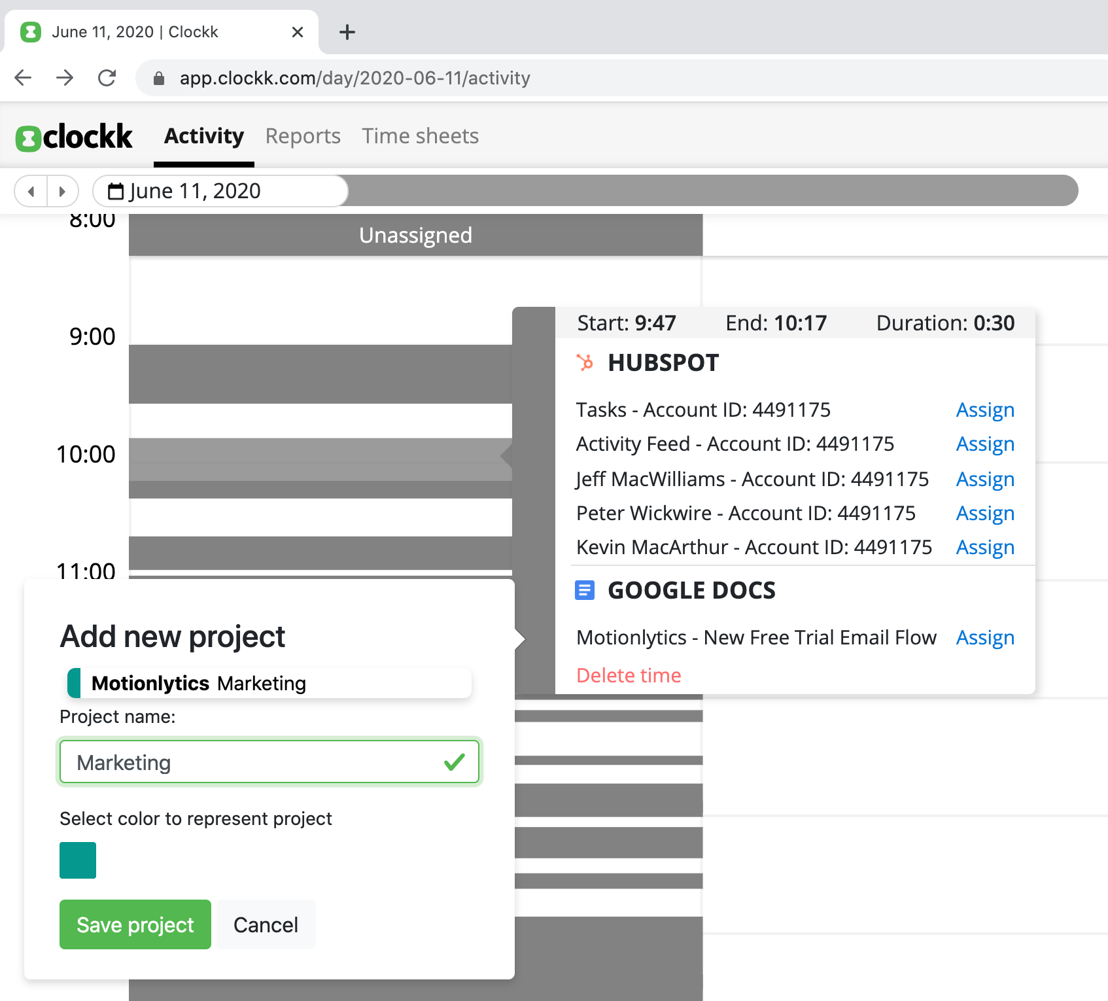Click the End: 10:17 text
Viewport: 1108px width, 1001px height.
(x=776, y=323)
